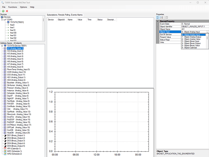Viewport: 209px width, 157px height.
Task: Open Property Pages icon in Properties toolbar
Action: pos(167,17)
